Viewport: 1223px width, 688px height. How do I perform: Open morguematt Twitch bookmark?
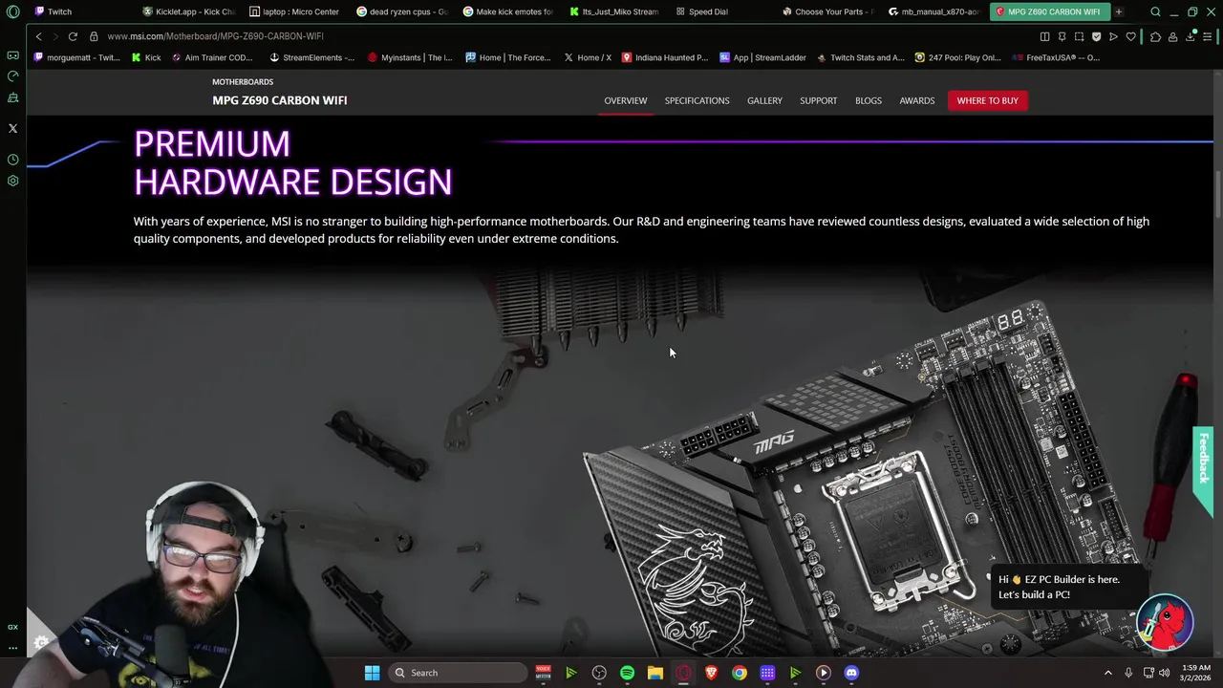[x=76, y=57]
